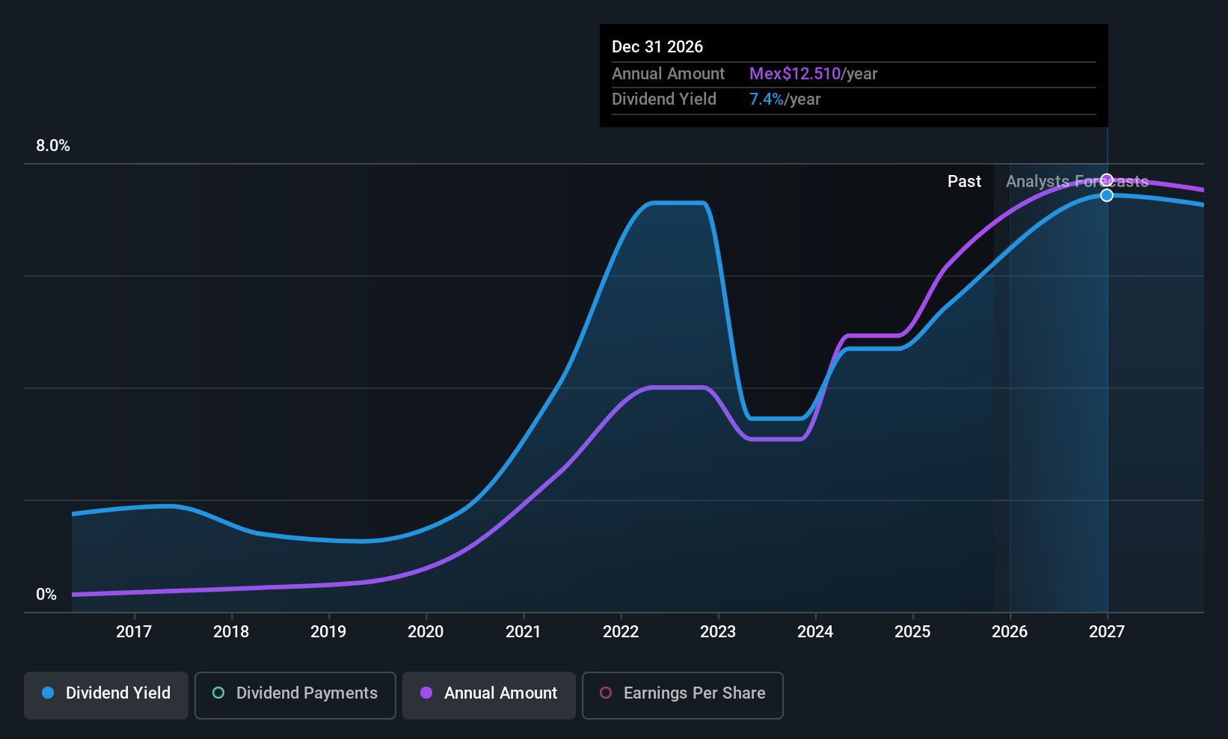Click the 2022 x-axis label

coord(621,632)
